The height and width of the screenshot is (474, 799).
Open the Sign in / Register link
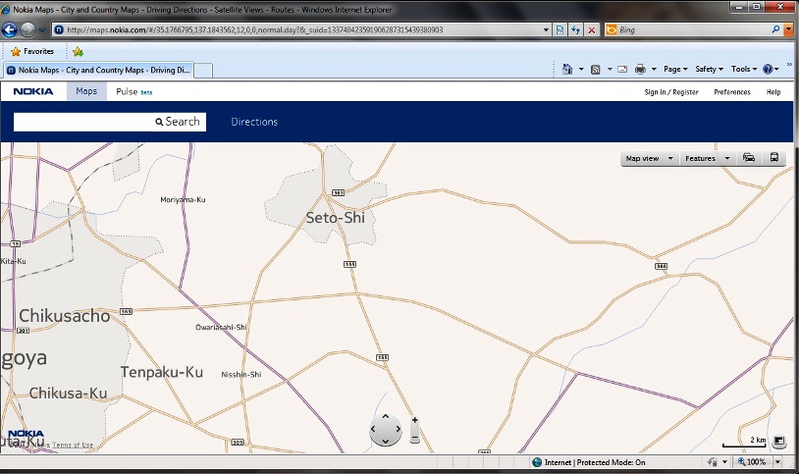(x=671, y=92)
